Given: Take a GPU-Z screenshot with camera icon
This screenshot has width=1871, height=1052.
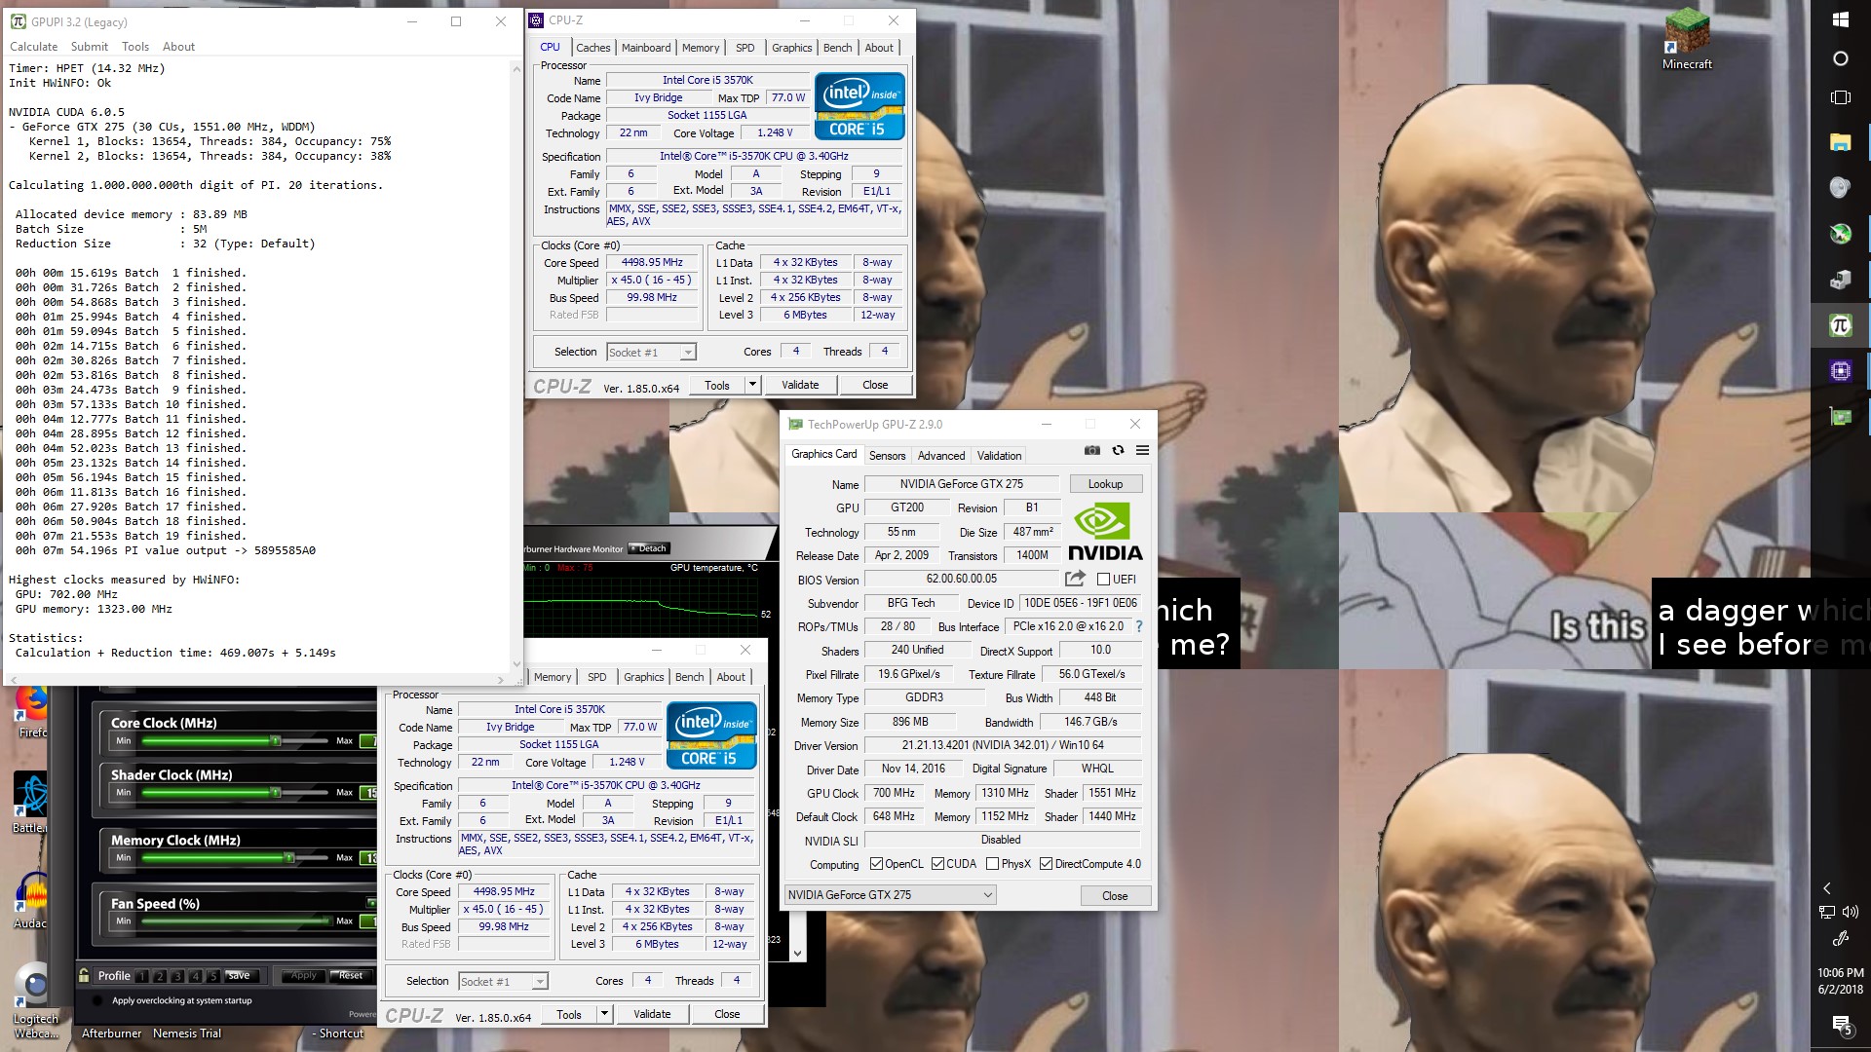Looking at the screenshot, I should pyautogui.click(x=1092, y=450).
